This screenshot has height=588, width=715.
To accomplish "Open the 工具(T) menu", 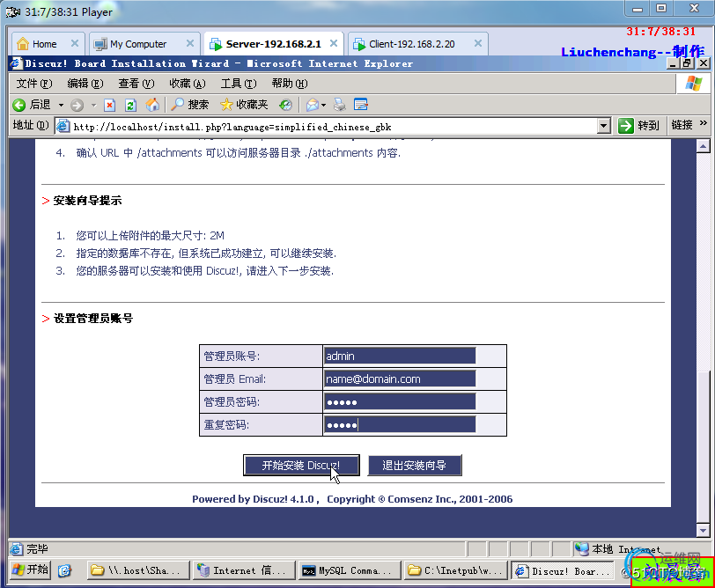I will click(x=239, y=84).
